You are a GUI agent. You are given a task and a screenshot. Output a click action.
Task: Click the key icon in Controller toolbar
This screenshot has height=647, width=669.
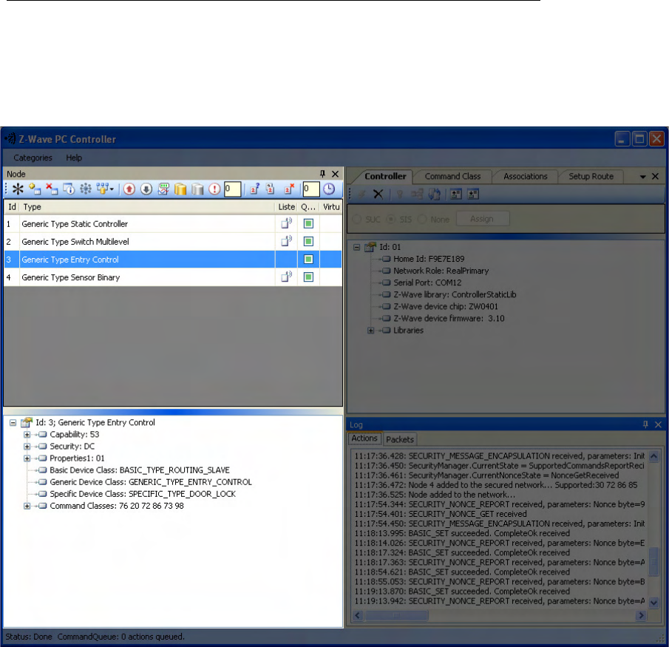click(x=400, y=194)
